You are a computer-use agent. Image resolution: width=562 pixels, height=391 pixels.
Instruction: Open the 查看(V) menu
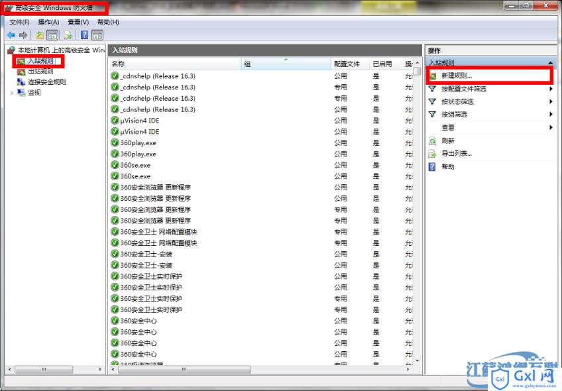coord(78,23)
